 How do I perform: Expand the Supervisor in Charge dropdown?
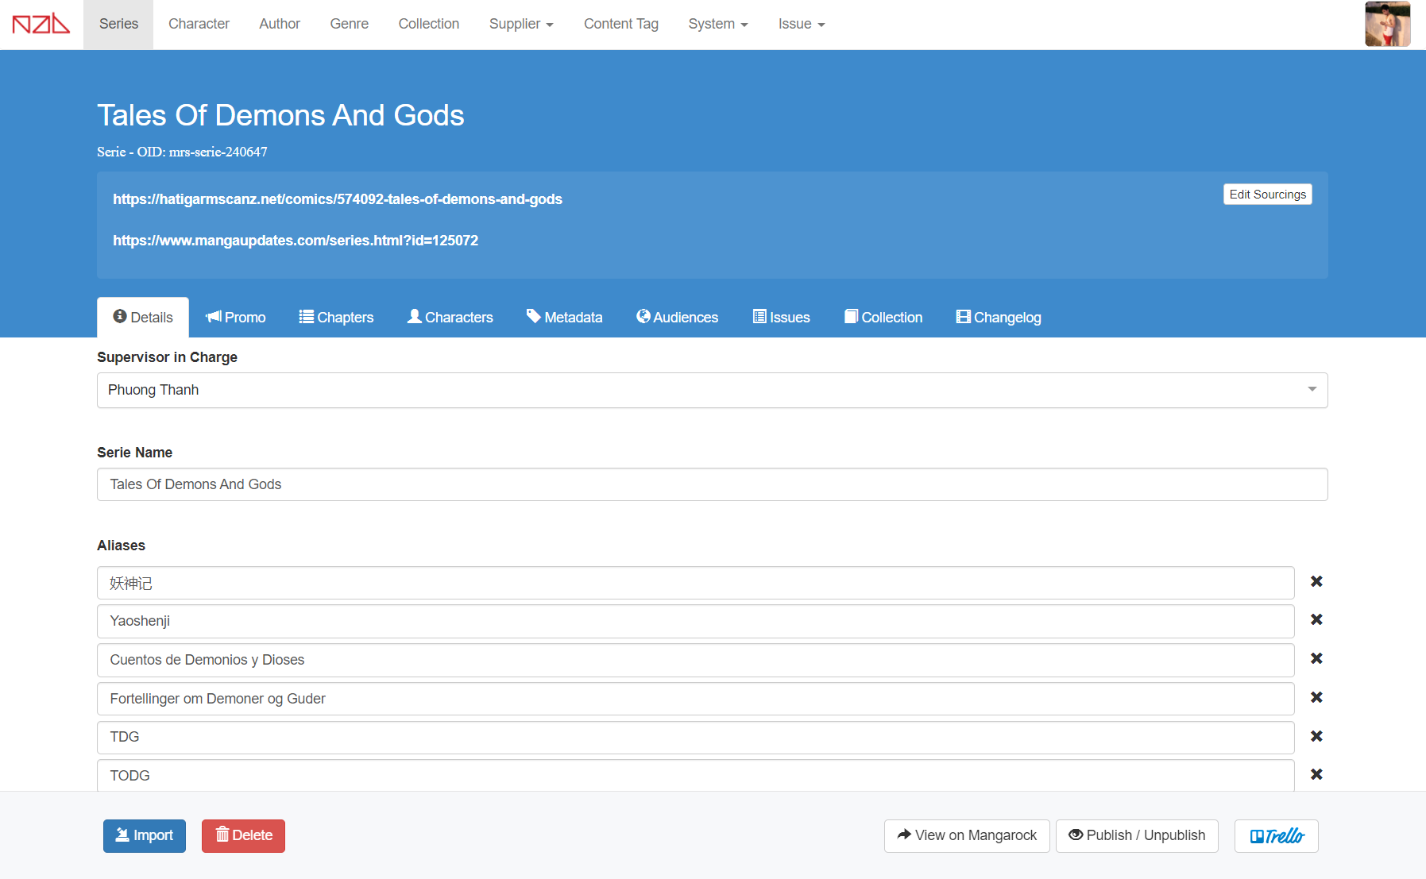[712, 391]
